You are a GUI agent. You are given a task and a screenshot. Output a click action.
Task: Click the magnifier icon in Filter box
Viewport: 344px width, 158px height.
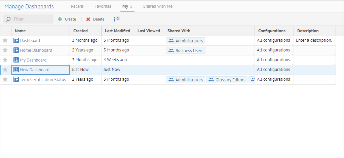8,19
